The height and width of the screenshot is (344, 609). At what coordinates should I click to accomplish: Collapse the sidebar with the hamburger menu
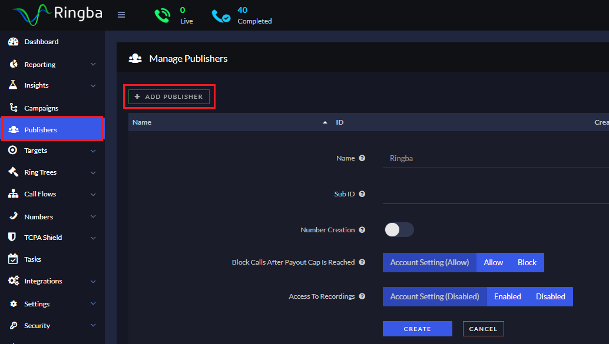point(121,15)
